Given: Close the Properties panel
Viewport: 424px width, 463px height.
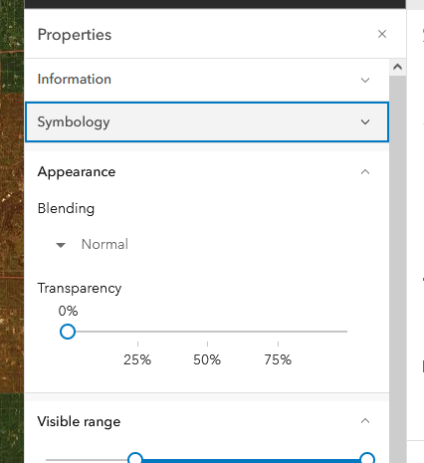Looking at the screenshot, I should 382,34.
